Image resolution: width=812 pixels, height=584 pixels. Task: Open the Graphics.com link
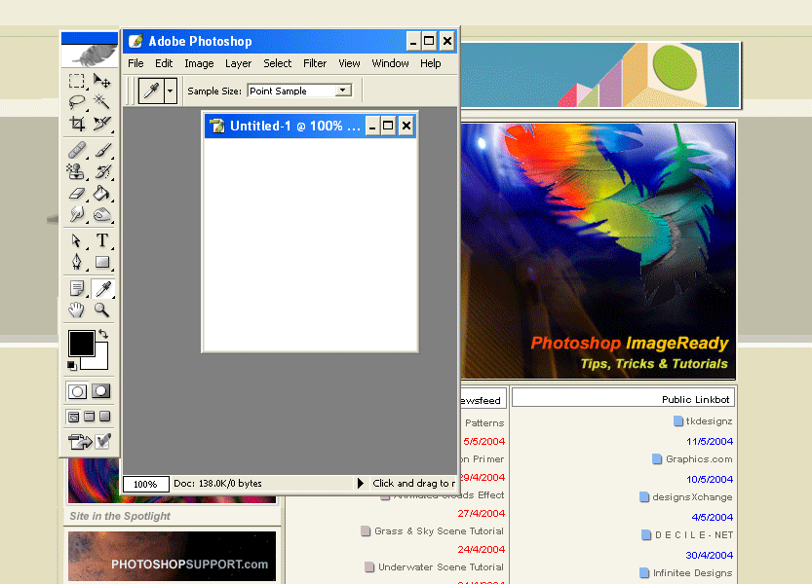coord(699,458)
